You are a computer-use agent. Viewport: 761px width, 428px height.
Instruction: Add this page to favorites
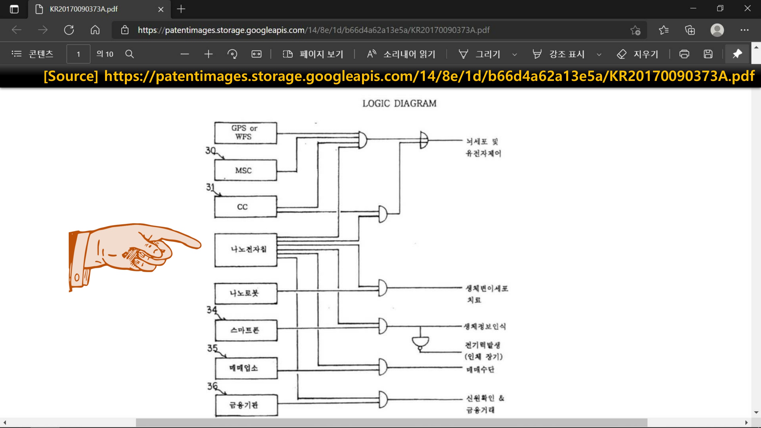point(635,30)
